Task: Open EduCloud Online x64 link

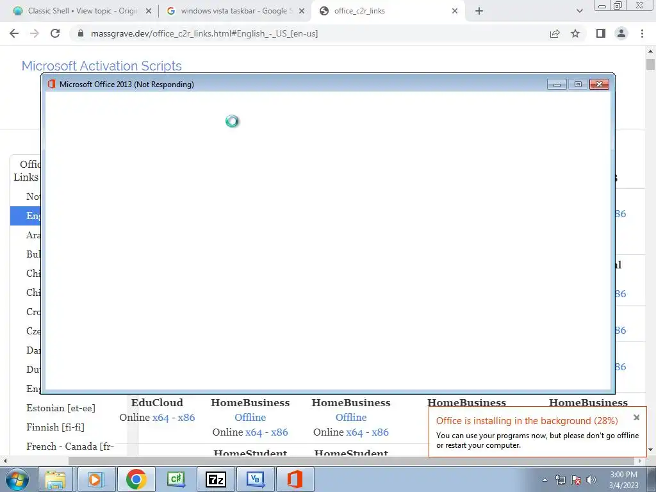Action: click(161, 418)
